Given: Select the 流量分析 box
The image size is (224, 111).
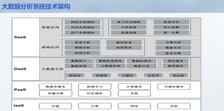Looking at the screenshot, I should [82, 53].
